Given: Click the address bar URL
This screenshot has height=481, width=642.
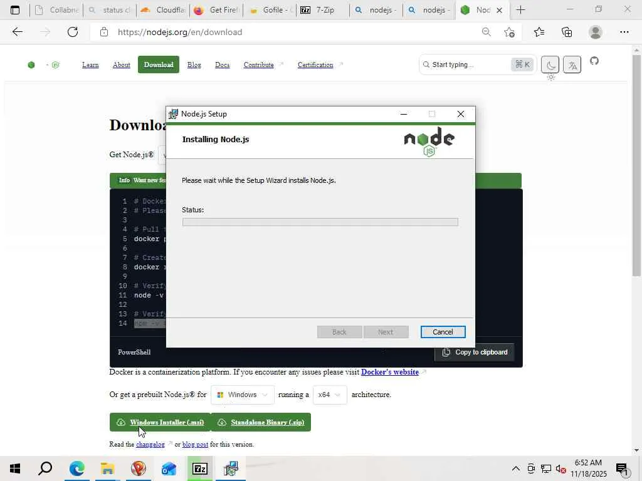Looking at the screenshot, I should [x=180, y=32].
